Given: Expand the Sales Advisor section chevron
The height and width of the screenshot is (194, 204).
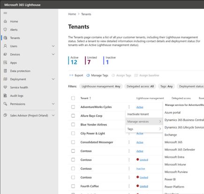Looking at the screenshot, I should (53, 115).
